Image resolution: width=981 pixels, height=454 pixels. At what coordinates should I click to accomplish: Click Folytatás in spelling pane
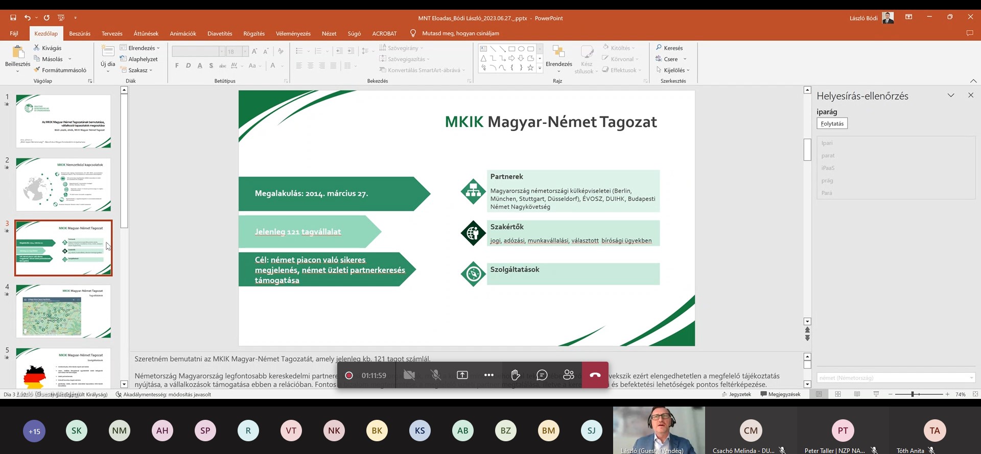tap(832, 123)
